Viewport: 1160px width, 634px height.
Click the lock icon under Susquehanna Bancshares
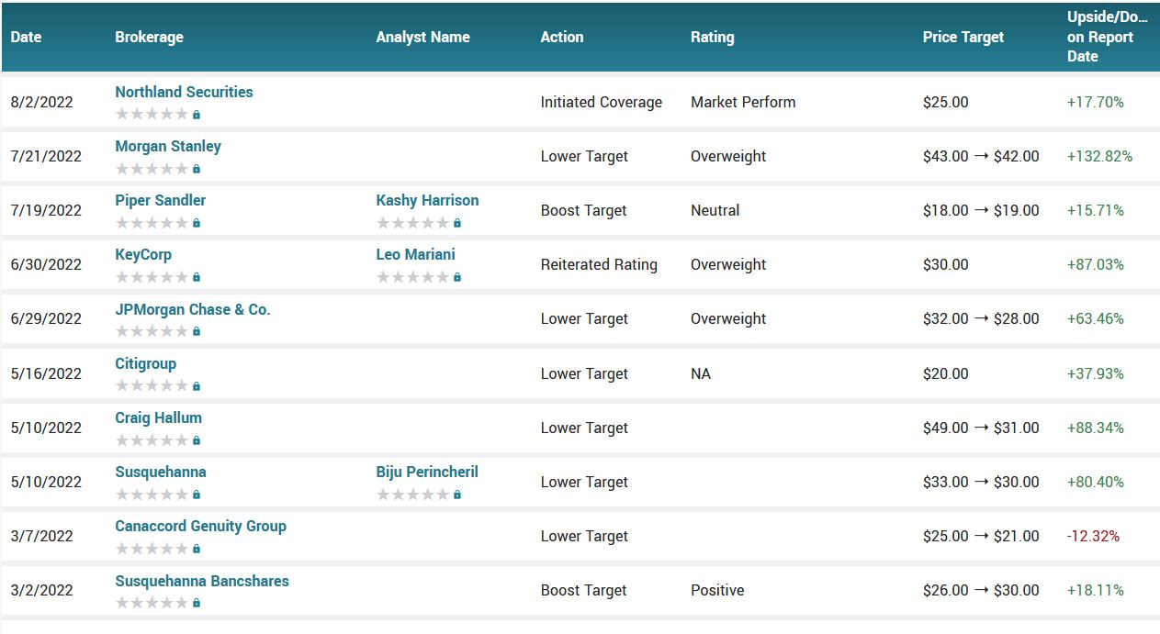tap(197, 603)
